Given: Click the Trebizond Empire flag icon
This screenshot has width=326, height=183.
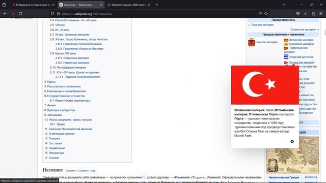Looking at the screenshot, I should point(286,48).
